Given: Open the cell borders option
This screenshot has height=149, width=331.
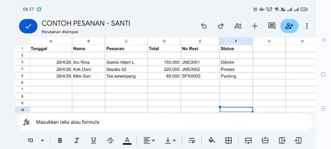Looking at the screenshot, I should coord(228,141).
